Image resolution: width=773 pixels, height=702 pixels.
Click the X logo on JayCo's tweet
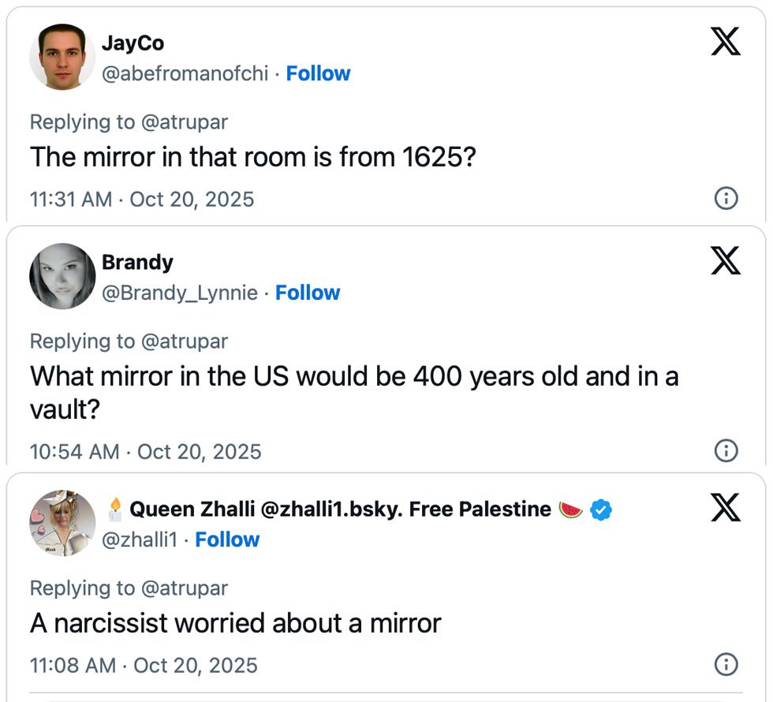pos(725,41)
